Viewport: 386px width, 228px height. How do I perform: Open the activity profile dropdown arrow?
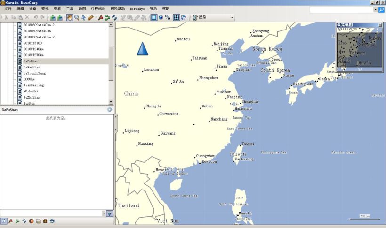(232, 18)
